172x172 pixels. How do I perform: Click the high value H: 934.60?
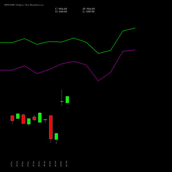tap(88, 9)
